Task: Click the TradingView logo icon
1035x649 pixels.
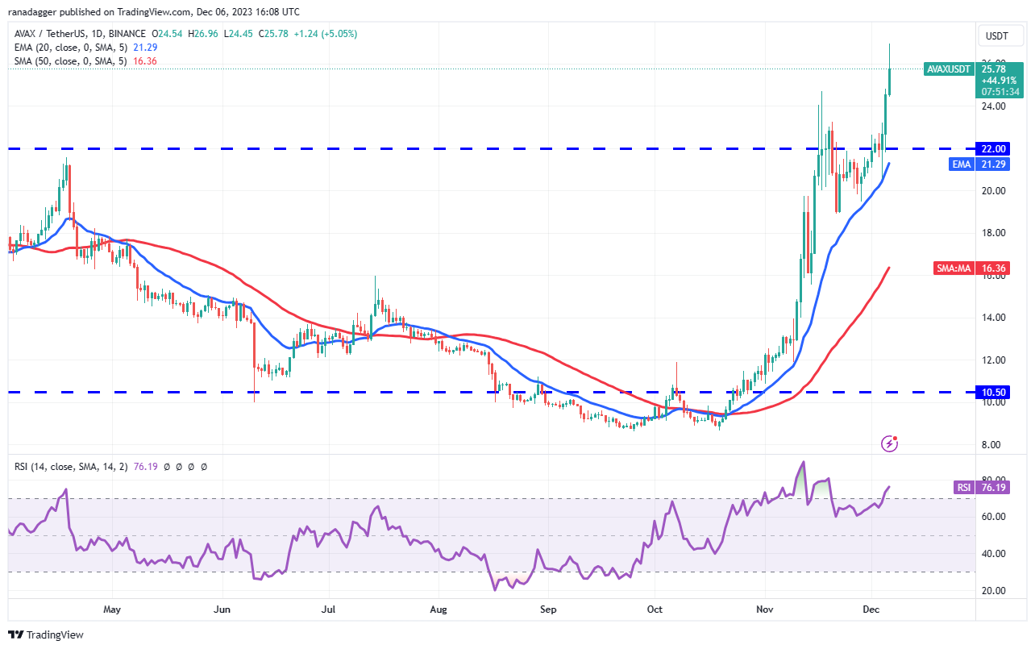Action: 15,634
